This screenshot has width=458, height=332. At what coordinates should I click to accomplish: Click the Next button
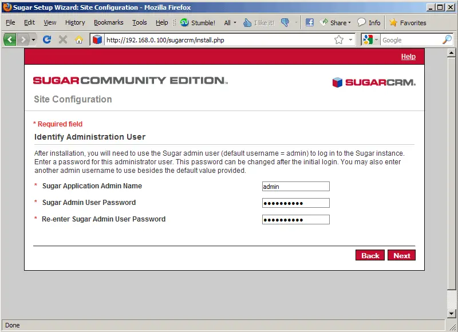(x=401, y=255)
